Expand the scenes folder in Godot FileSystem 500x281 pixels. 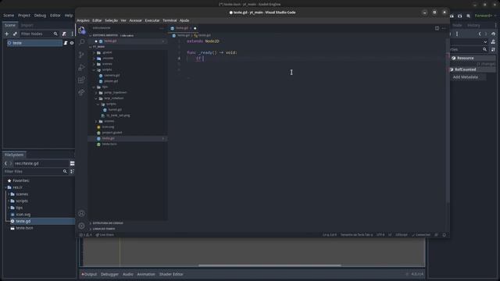click(9, 194)
